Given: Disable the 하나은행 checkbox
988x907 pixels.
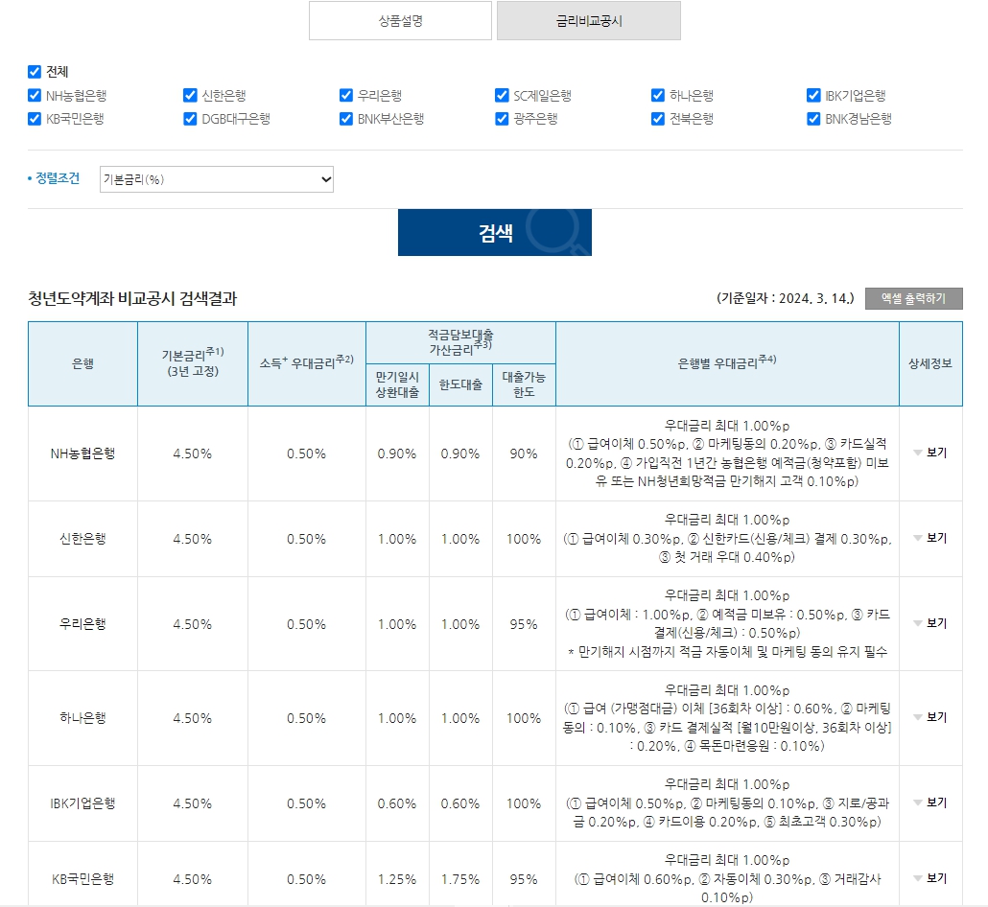Looking at the screenshot, I should tap(657, 95).
